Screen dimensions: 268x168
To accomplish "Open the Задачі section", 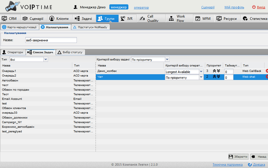I will (83, 18).
